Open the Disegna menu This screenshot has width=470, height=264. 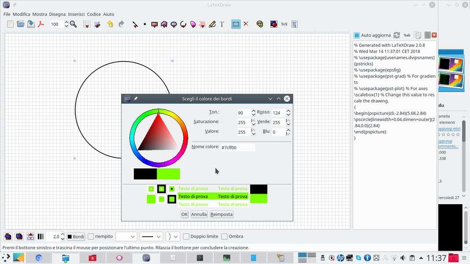[x=57, y=14]
